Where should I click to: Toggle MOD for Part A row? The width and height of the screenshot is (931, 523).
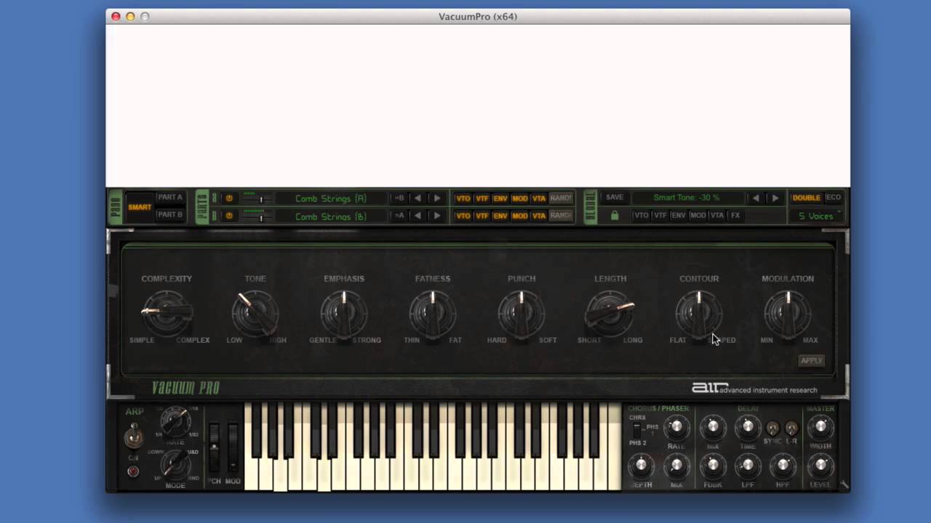[519, 198]
